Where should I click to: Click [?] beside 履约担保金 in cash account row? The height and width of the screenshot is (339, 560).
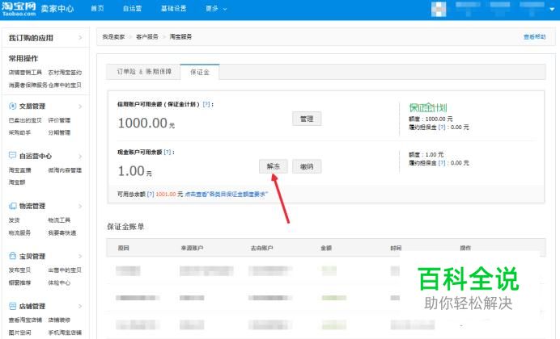point(442,163)
